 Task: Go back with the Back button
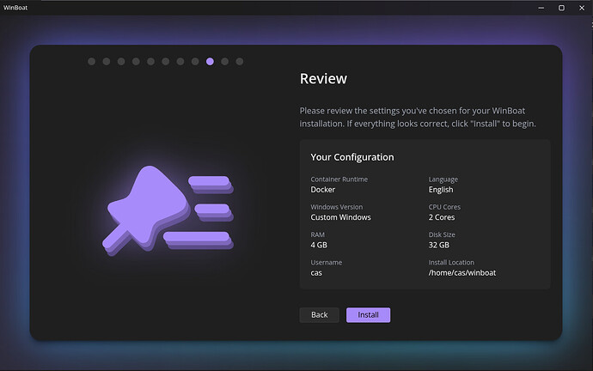[x=319, y=315]
